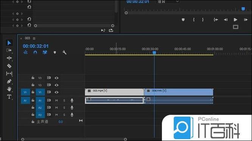Go to In point in program monitor
This screenshot has height=141, width=252.
216,20
